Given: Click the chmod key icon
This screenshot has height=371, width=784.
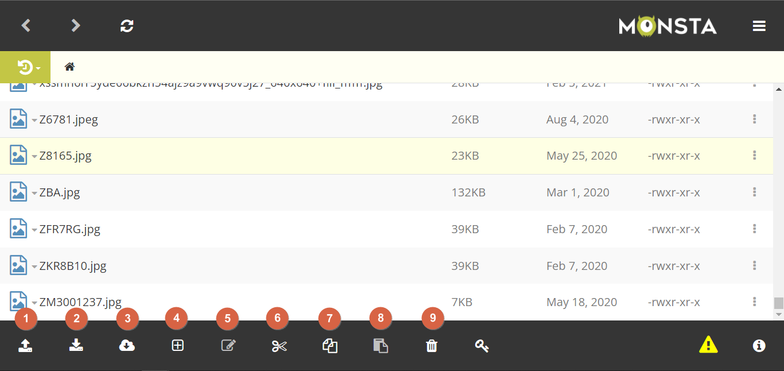Looking at the screenshot, I should pyautogui.click(x=482, y=346).
